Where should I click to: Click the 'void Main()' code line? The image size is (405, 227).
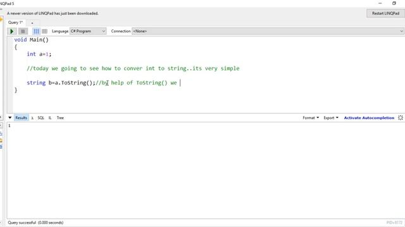pos(31,40)
